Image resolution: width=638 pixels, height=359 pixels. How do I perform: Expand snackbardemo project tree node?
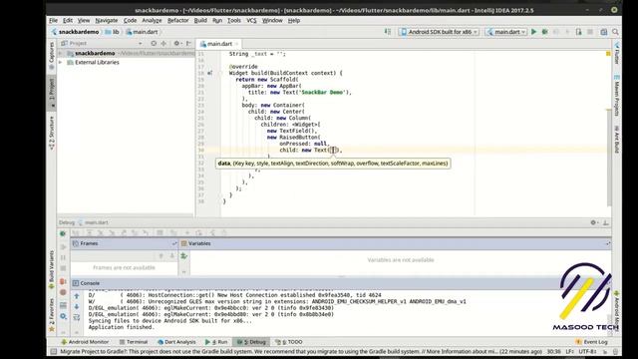tap(61, 53)
